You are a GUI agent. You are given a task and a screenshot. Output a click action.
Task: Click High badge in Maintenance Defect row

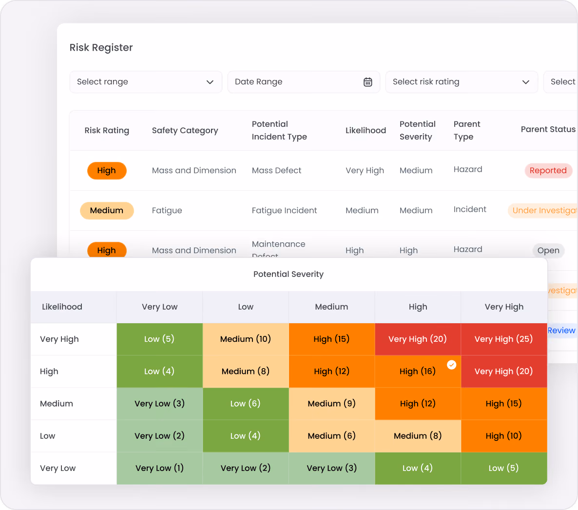(x=107, y=250)
